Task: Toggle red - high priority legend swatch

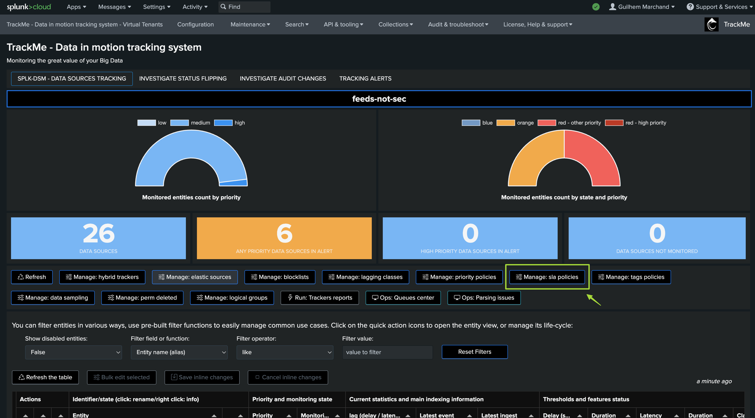Action: pos(614,123)
